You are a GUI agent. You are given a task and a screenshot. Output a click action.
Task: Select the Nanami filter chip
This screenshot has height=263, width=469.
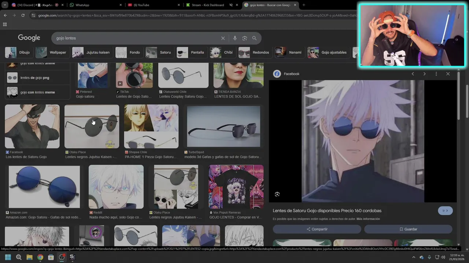tap(289, 52)
